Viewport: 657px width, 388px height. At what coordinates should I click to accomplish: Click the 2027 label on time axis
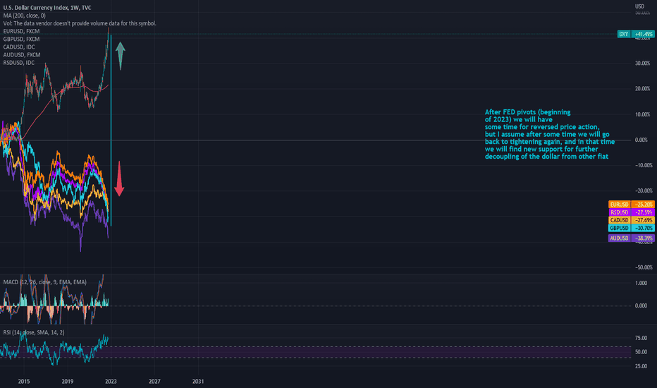[x=154, y=381]
